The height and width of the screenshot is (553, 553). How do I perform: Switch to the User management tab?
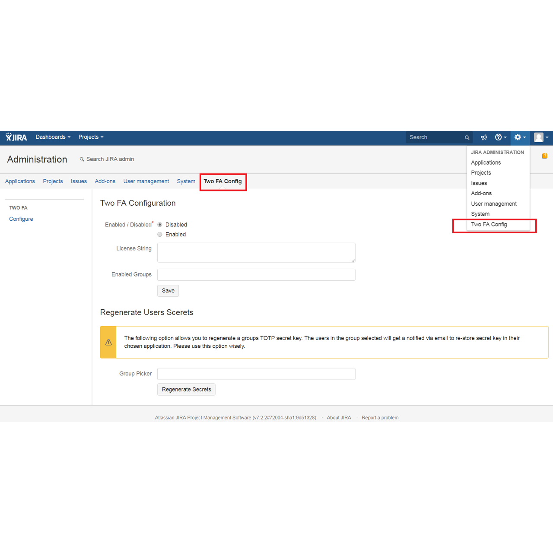tap(146, 181)
